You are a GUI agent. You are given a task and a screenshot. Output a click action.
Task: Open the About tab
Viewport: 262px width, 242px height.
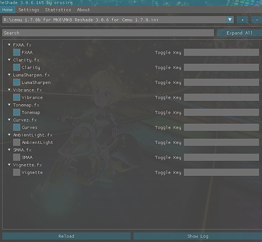83,10
